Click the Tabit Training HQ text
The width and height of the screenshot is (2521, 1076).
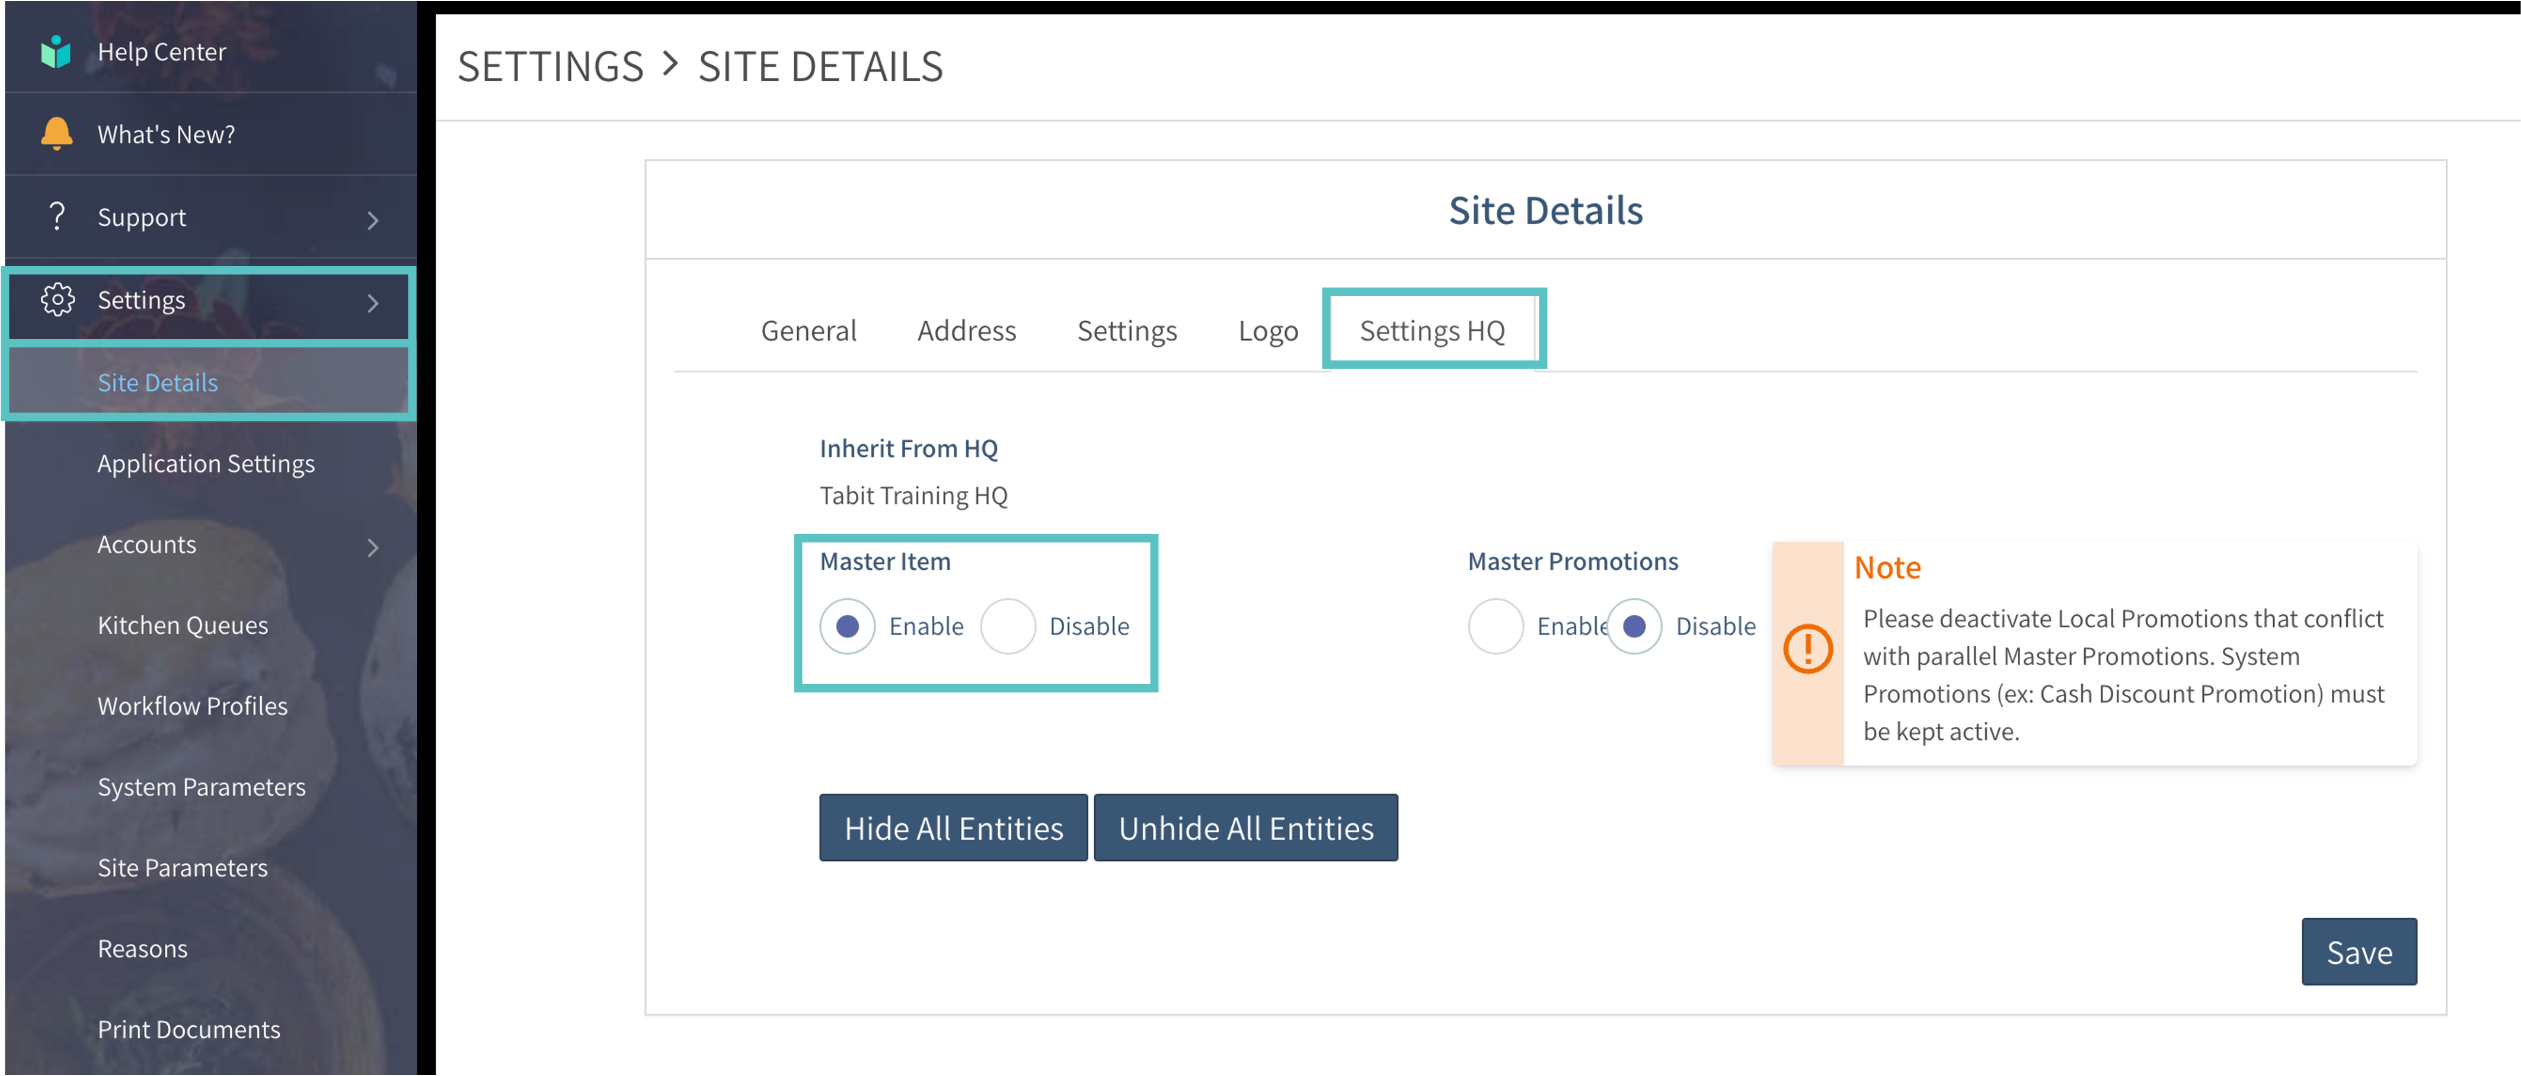pyautogui.click(x=913, y=496)
